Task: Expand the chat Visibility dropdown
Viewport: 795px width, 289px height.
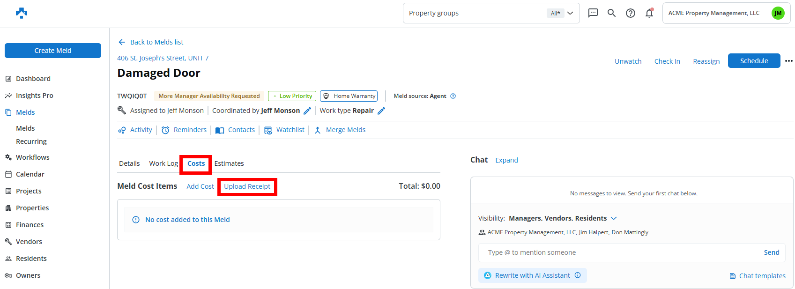Action: [x=614, y=218]
